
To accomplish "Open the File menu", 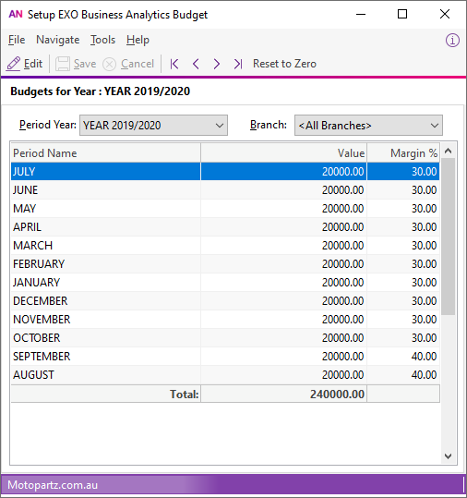I will point(17,40).
